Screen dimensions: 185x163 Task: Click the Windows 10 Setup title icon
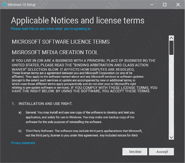click(x=5, y=4)
